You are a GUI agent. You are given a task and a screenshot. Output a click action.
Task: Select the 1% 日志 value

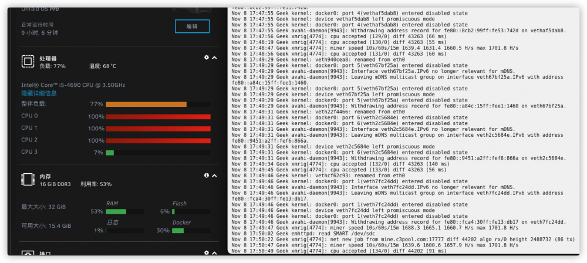click(x=99, y=230)
